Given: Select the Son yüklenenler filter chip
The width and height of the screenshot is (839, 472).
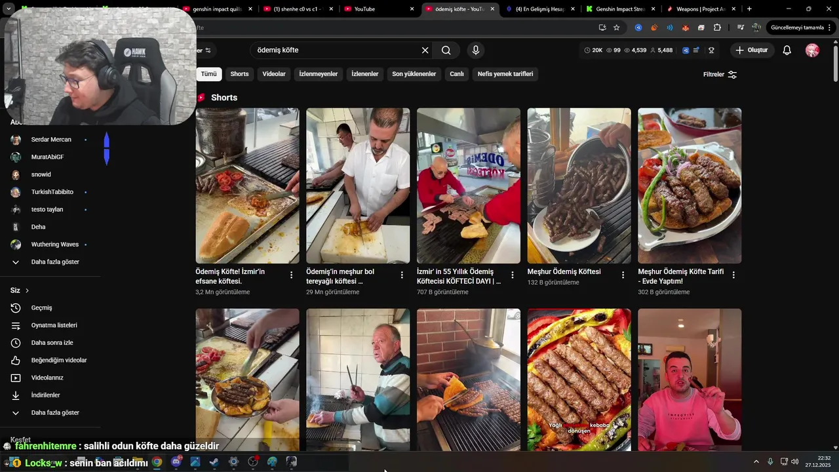Looking at the screenshot, I should coord(414,74).
